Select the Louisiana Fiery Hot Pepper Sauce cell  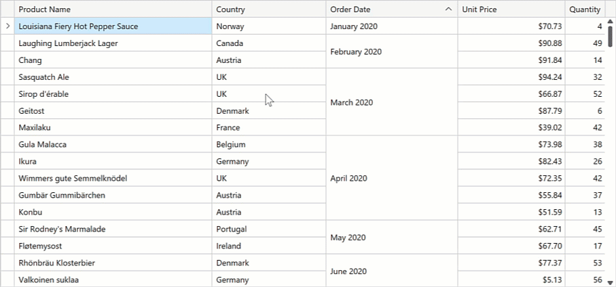coord(113,26)
